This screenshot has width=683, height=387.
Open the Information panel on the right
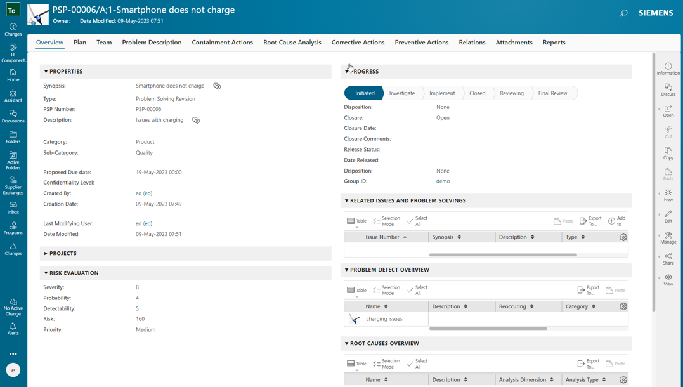(x=668, y=69)
